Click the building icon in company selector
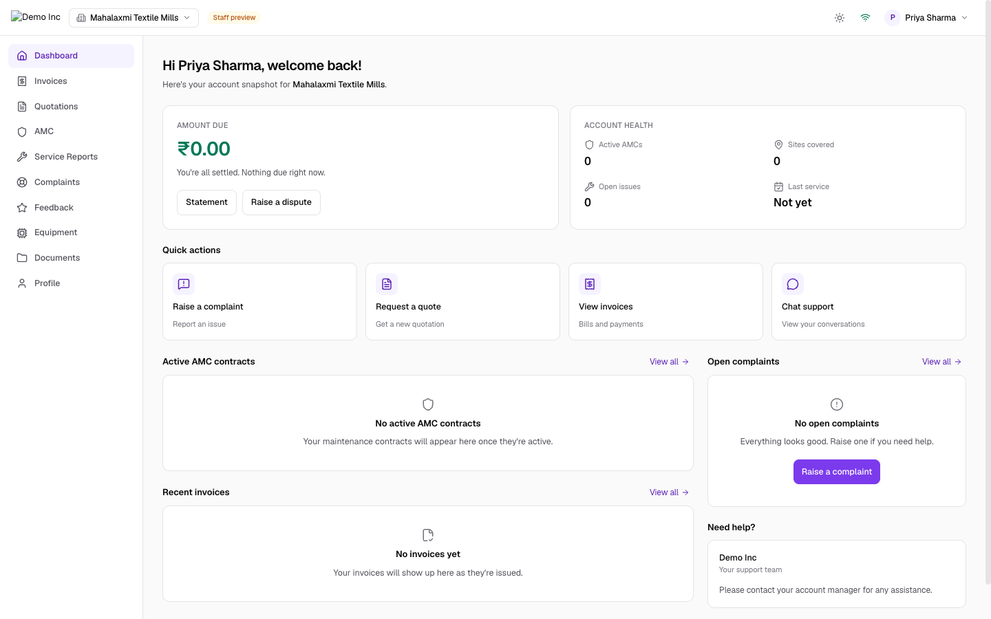 [x=81, y=18]
